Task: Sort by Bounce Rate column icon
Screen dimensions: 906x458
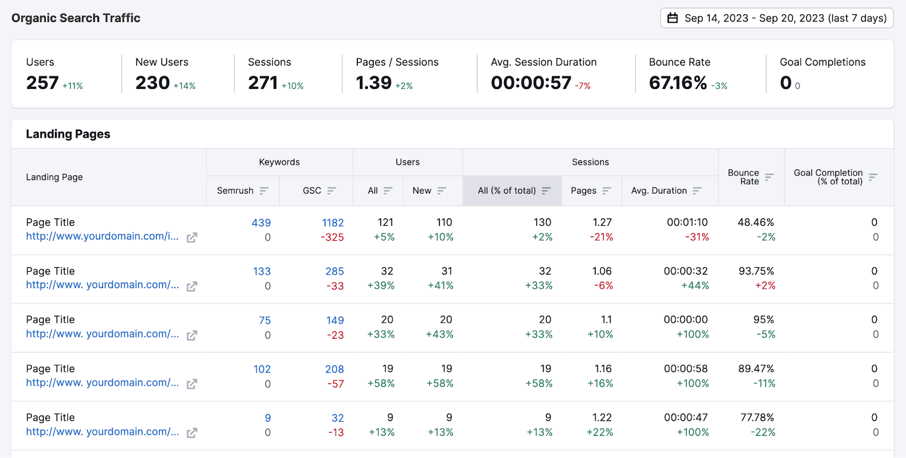Action: tap(769, 177)
